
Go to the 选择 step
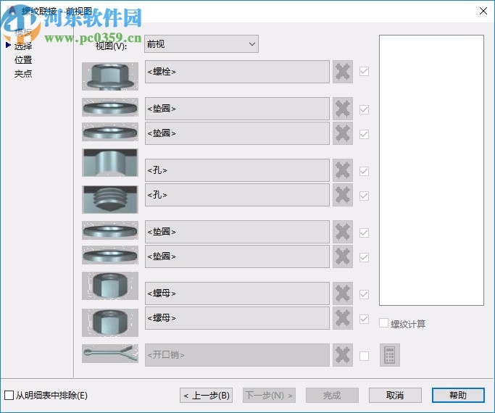[x=22, y=46]
